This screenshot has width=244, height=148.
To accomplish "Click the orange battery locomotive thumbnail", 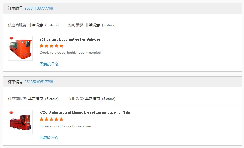I will 20,49.
